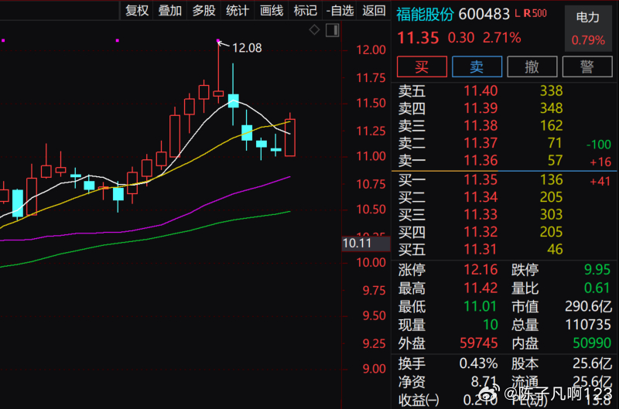Click 买三 volume 303
The image size is (619, 409).
[551, 215]
